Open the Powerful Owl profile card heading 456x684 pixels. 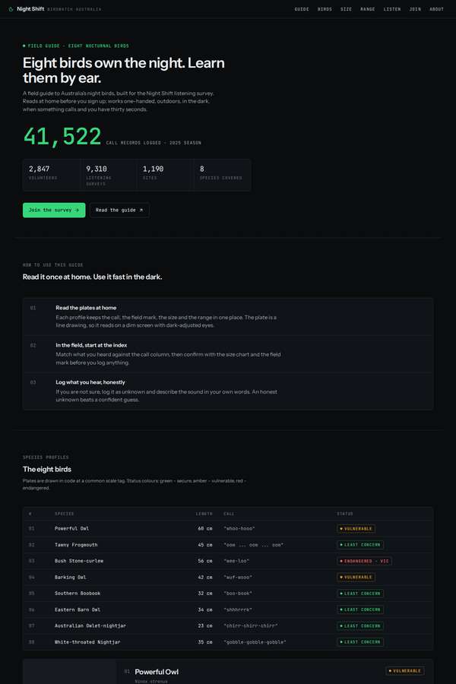coord(157,672)
